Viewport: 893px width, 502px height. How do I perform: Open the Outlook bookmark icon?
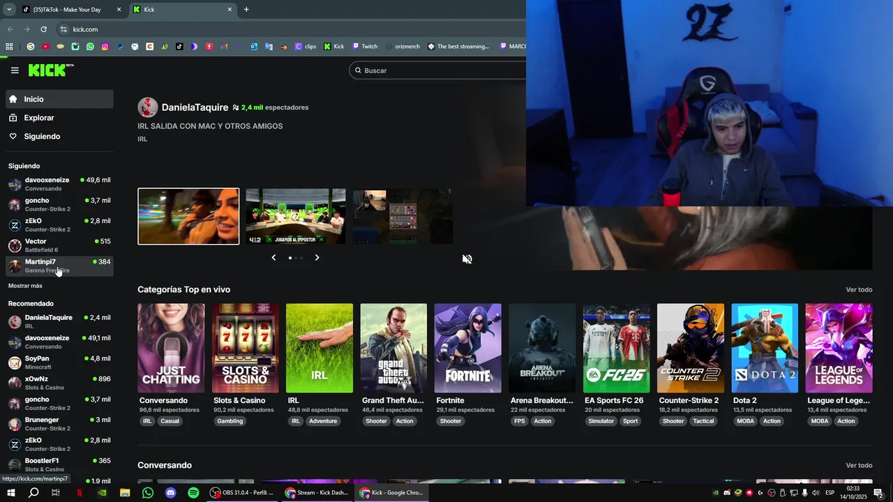point(254,47)
